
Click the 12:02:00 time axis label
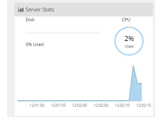(80, 105)
